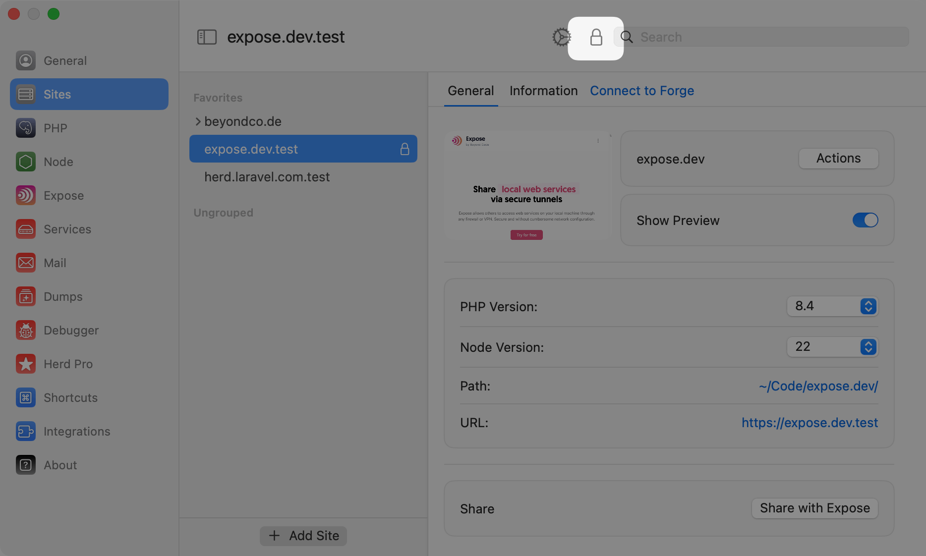Open the Integrations settings label
This screenshot has height=556, width=926.
pos(77,431)
